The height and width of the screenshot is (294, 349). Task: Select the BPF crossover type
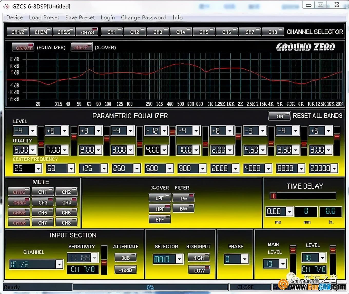click(160, 219)
